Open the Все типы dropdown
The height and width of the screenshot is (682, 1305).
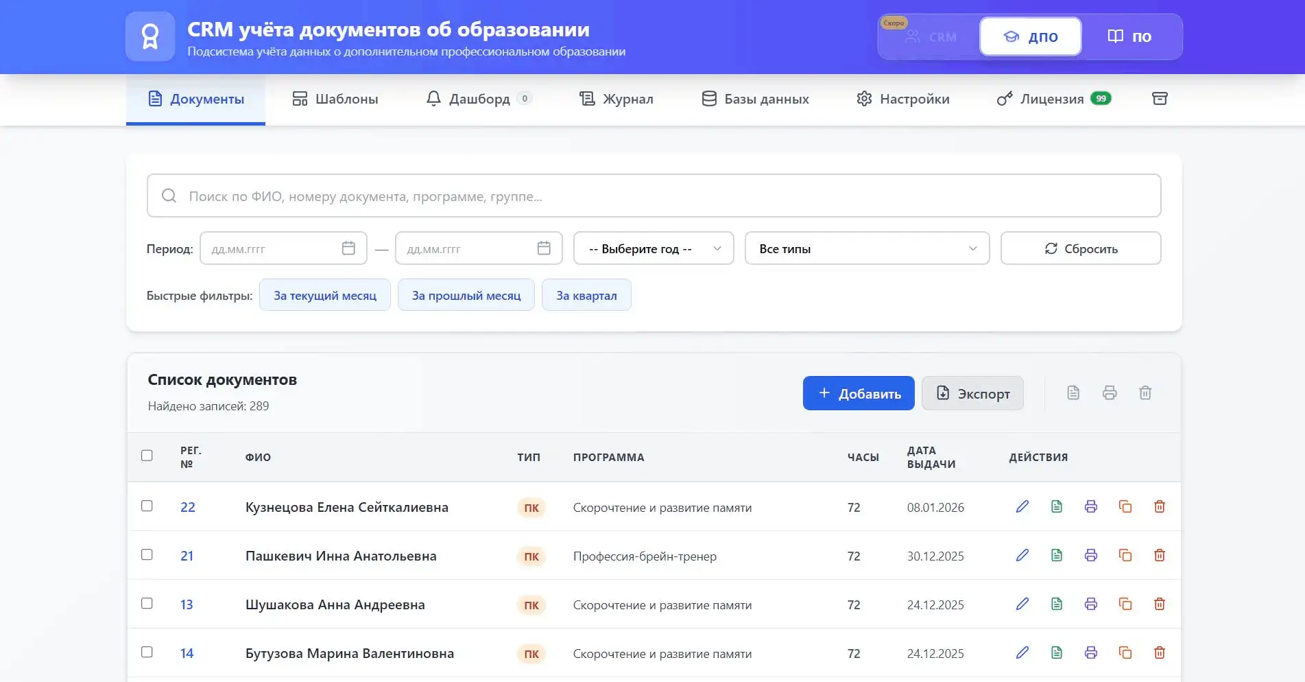point(867,248)
